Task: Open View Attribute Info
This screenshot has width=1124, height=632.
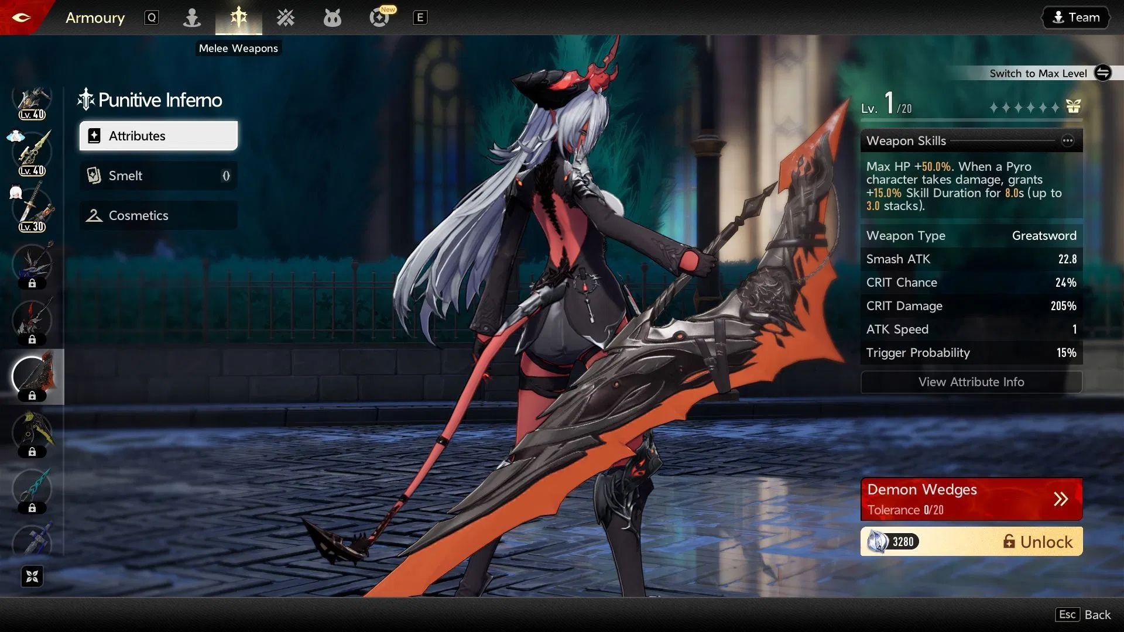Action: [971, 382]
